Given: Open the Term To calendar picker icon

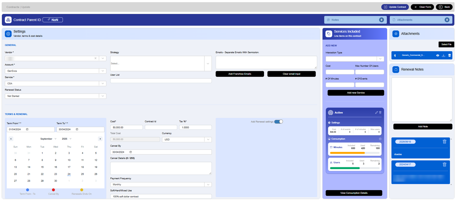Looking at the screenshot, I should [x=77, y=129].
